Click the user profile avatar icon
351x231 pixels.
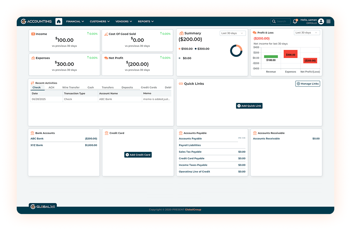[321, 21]
